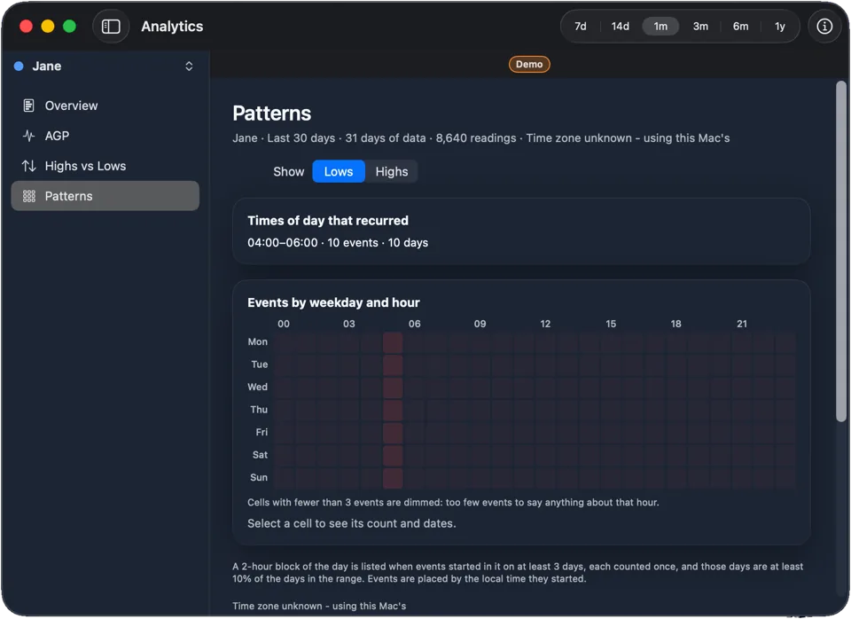Select the Thu 05:00 heatmap cell
This screenshot has height=619, width=851.
tap(393, 411)
